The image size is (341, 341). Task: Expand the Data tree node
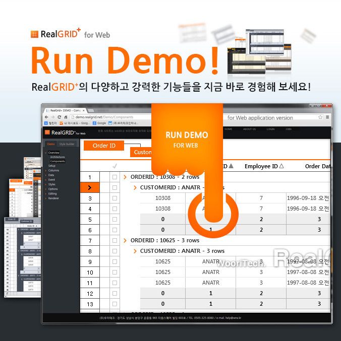click(x=46, y=175)
